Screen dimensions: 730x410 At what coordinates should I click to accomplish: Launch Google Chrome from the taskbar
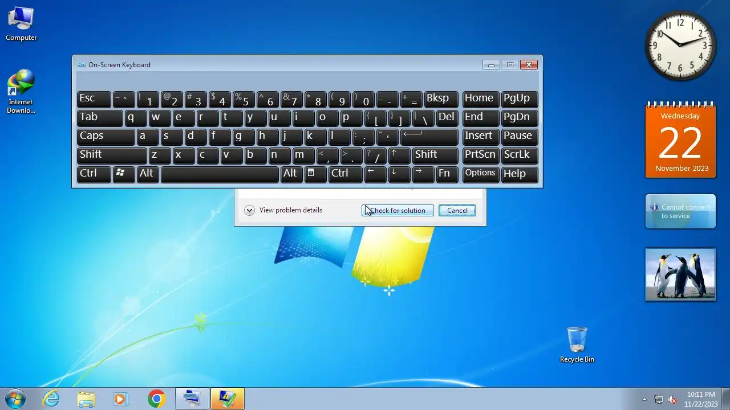click(156, 399)
